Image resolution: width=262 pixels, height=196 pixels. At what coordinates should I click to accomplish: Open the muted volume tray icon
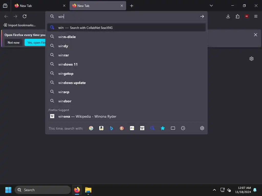229,190
